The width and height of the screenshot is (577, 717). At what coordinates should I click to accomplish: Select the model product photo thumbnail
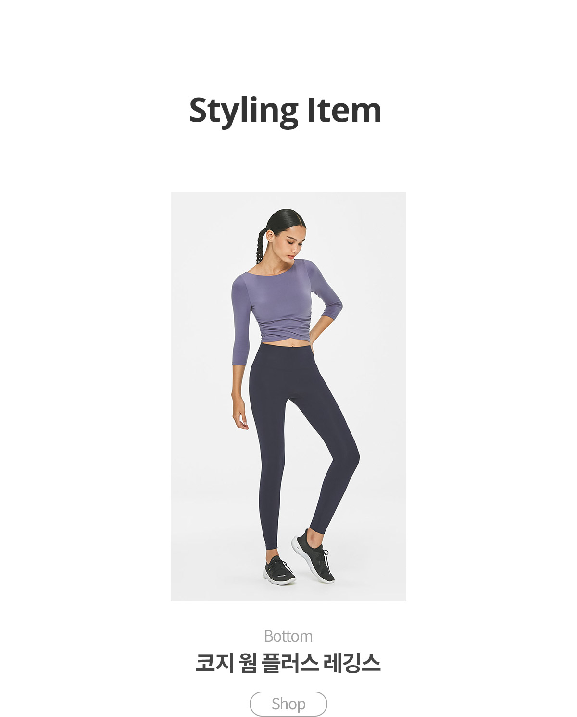tap(288, 396)
